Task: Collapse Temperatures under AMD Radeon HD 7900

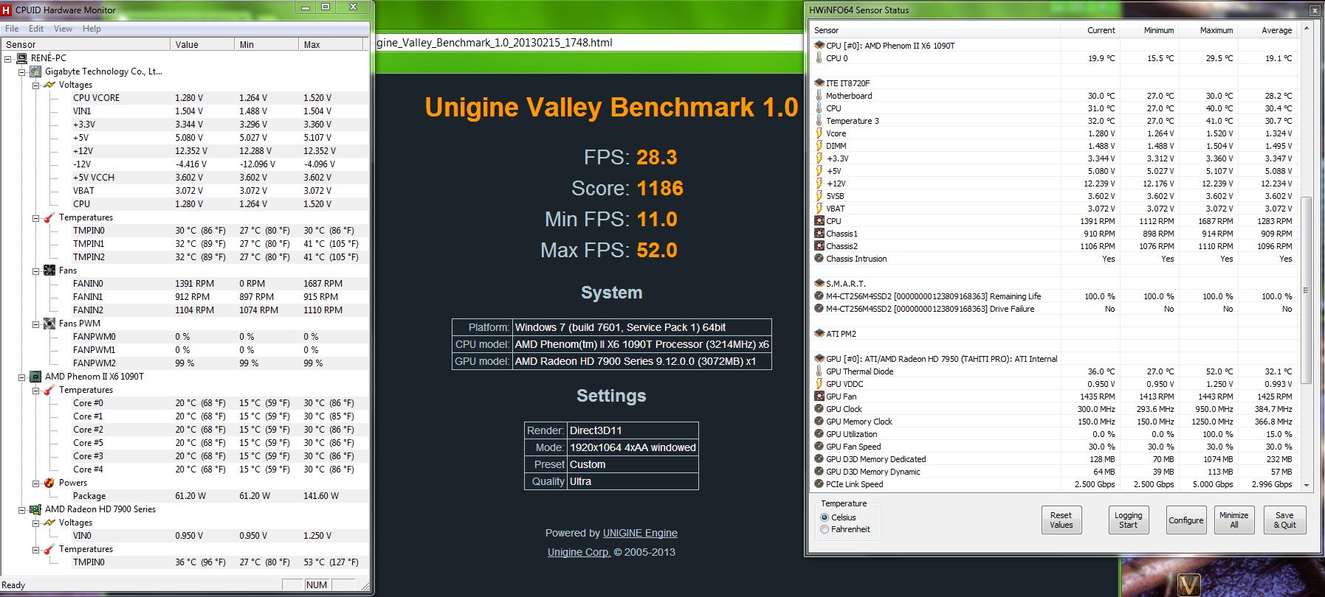Action: pyautogui.click(x=35, y=549)
